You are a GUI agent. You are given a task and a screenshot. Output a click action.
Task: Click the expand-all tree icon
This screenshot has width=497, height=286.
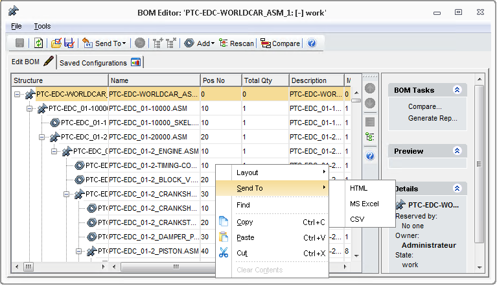click(157, 43)
